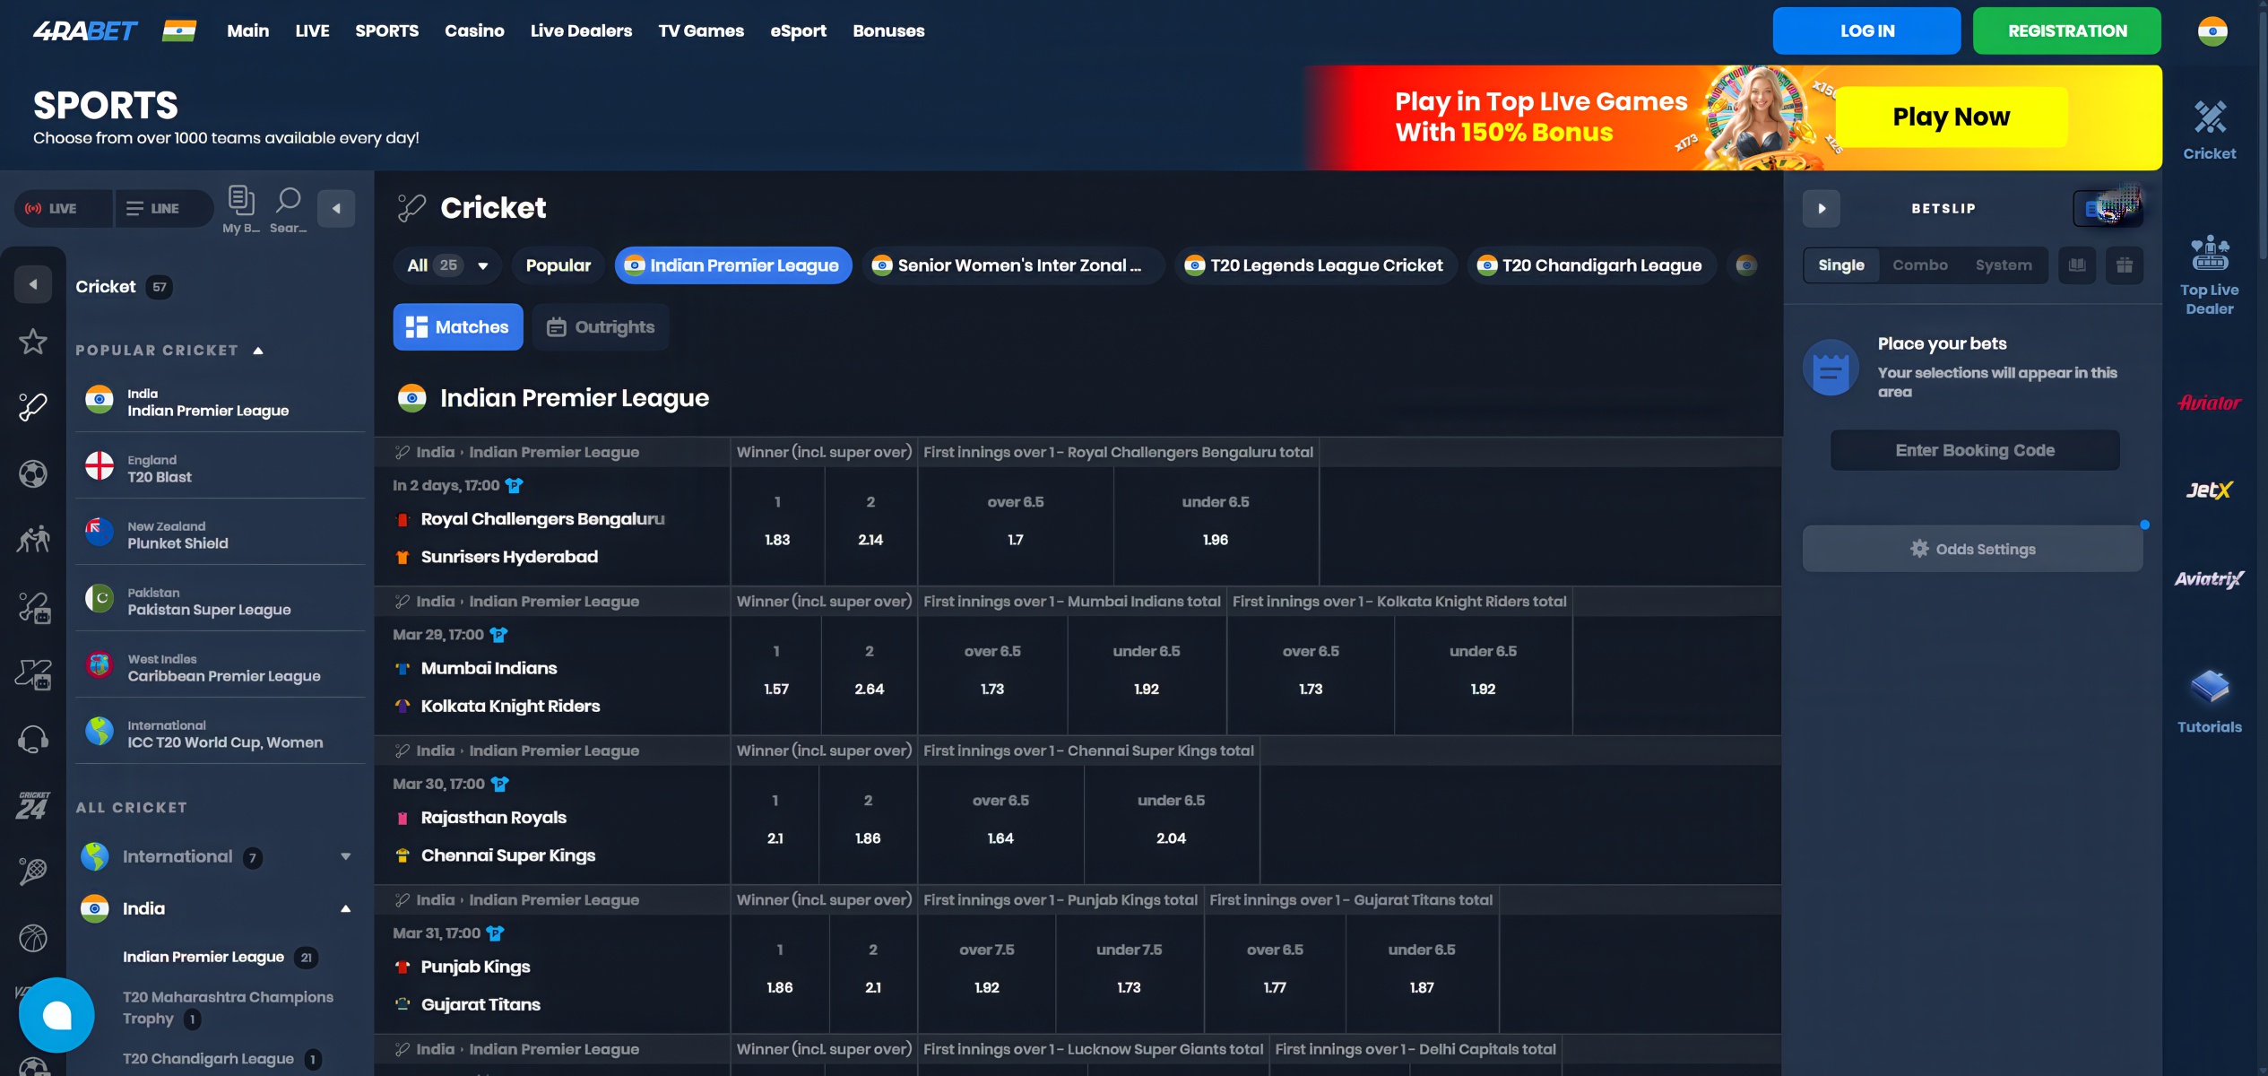Viewport: 2268px width, 1076px height.
Task: Select the Combo betslip tab
Action: point(1919,265)
